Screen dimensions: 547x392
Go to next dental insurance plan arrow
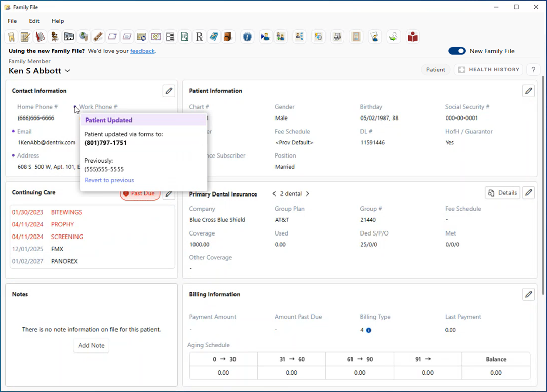307,194
